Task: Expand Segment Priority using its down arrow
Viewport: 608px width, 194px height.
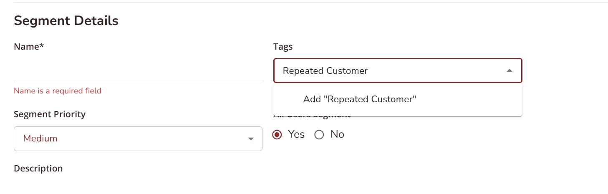Action: click(251, 139)
